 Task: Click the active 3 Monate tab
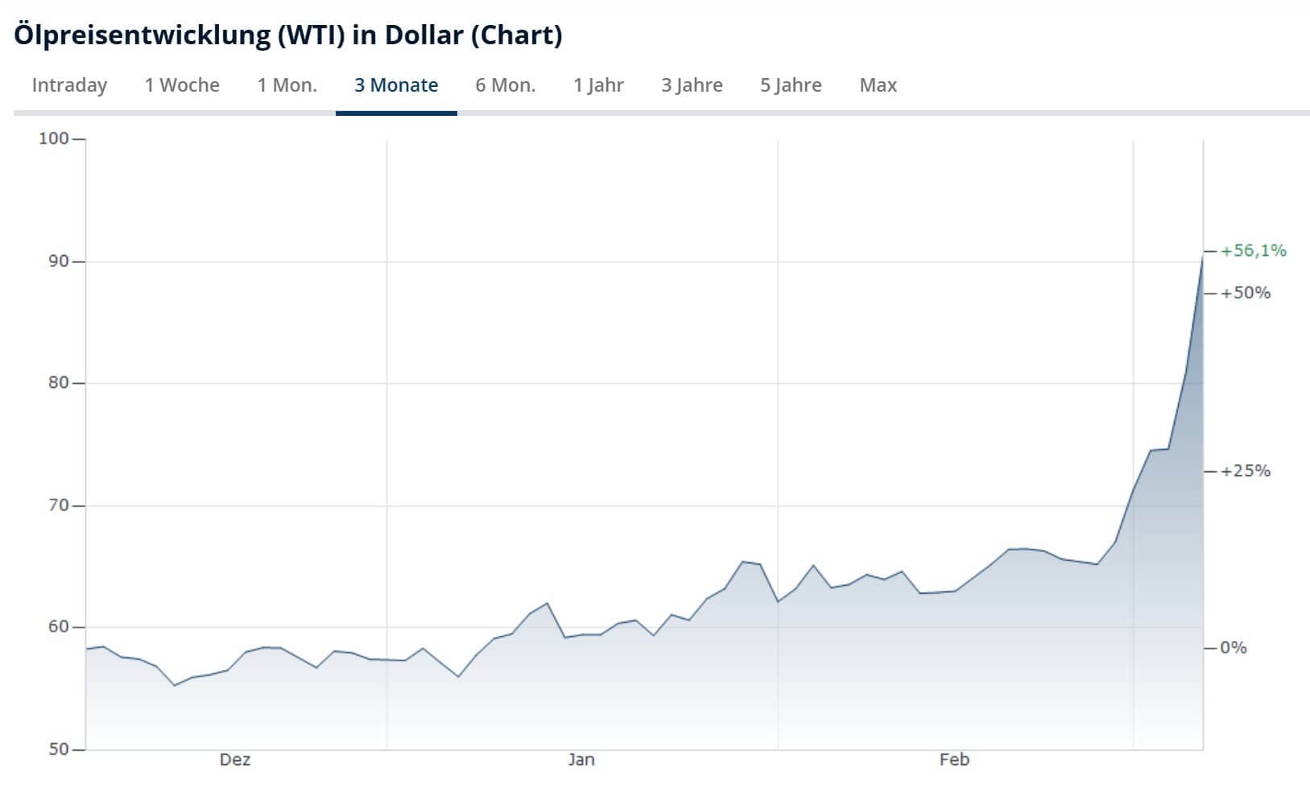pyautogui.click(x=396, y=85)
